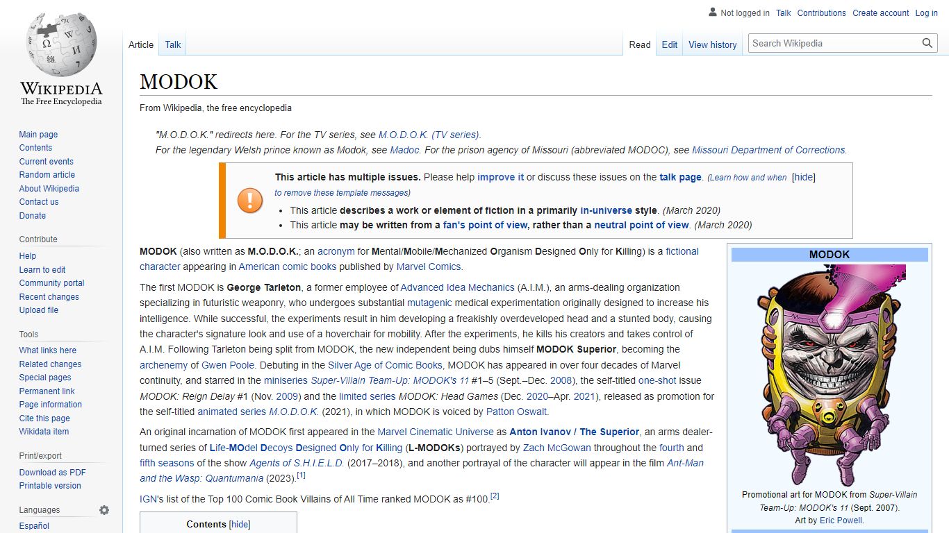Follow the Zach McGowan link
Screen dimensions: 949x533
[559, 448]
